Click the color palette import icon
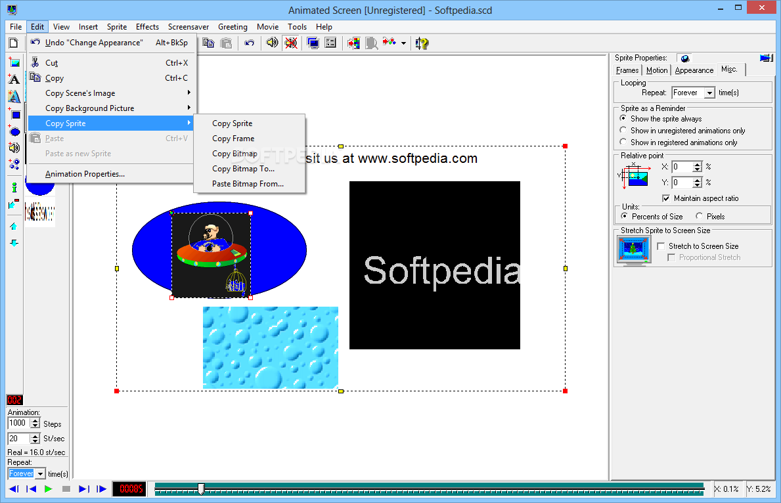The image size is (781, 503). click(x=353, y=43)
